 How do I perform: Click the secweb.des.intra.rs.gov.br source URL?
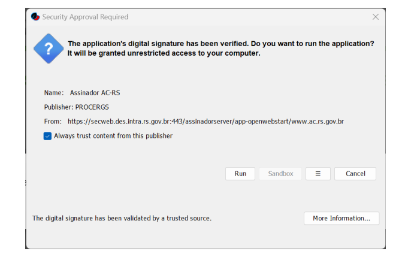click(205, 122)
